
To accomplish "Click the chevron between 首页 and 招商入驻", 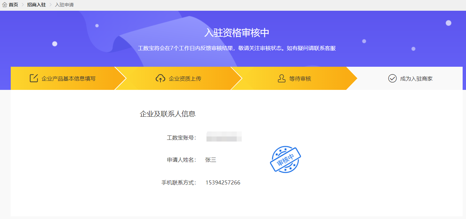I will click(23, 5).
